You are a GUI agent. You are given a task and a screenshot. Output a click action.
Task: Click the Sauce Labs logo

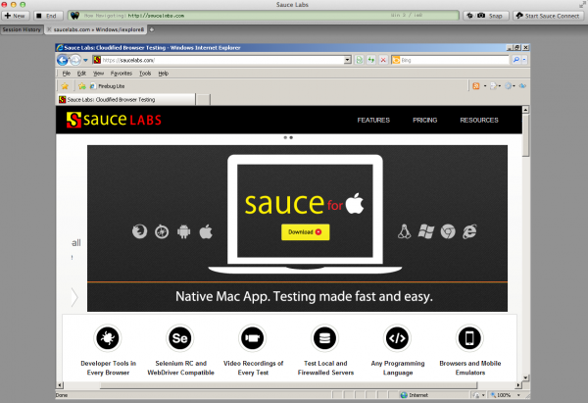114,120
